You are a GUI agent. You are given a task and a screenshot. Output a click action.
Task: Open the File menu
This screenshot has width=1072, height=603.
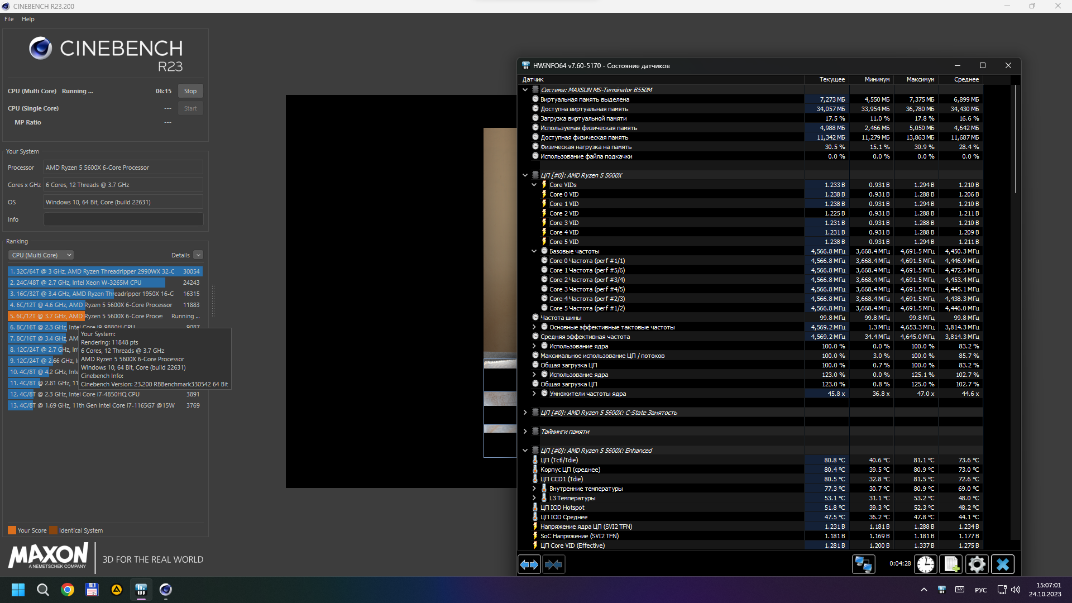pos(9,19)
